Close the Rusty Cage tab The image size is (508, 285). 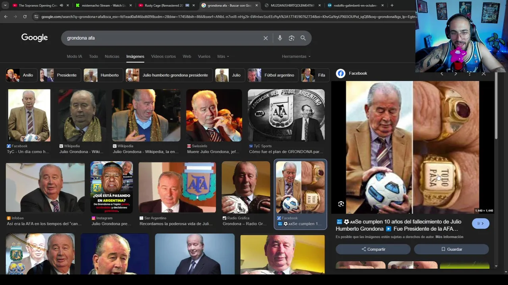pyautogui.click(x=194, y=6)
